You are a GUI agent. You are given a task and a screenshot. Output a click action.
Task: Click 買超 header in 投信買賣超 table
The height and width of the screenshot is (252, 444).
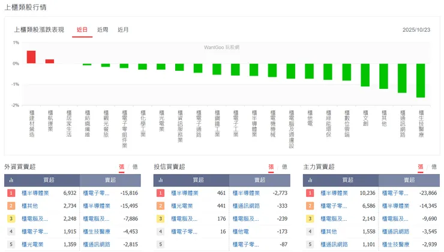coord(198,180)
